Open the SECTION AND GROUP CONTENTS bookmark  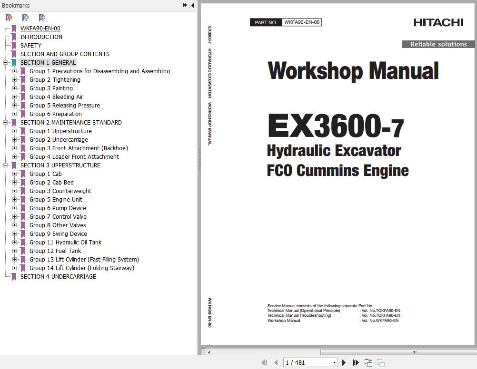(x=65, y=54)
